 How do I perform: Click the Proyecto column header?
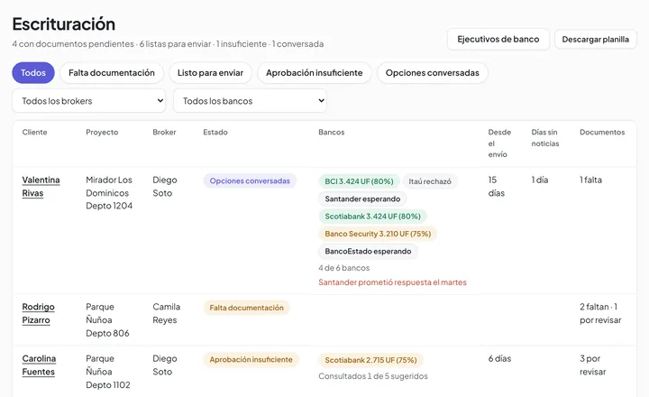[102, 133]
